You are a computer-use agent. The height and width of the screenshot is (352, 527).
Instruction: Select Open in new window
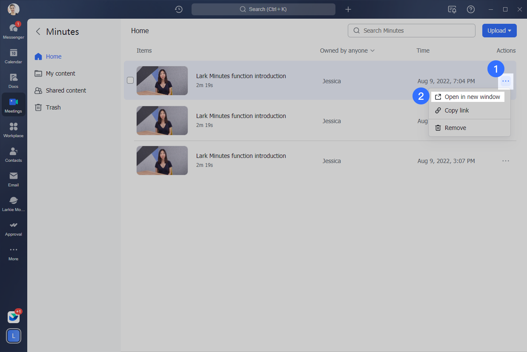pyautogui.click(x=467, y=97)
